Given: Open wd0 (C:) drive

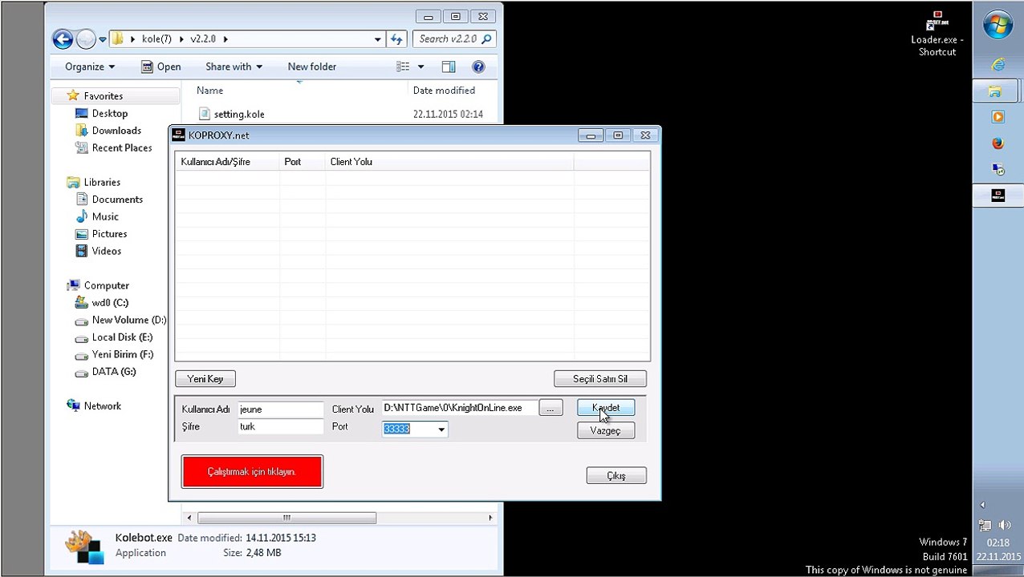Looking at the screenshot, I should 110,303.
